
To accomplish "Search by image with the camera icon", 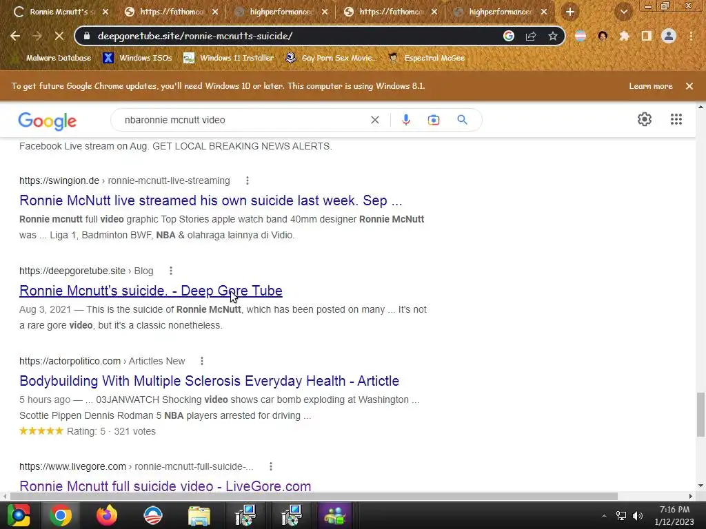I will tap(434, 120).
